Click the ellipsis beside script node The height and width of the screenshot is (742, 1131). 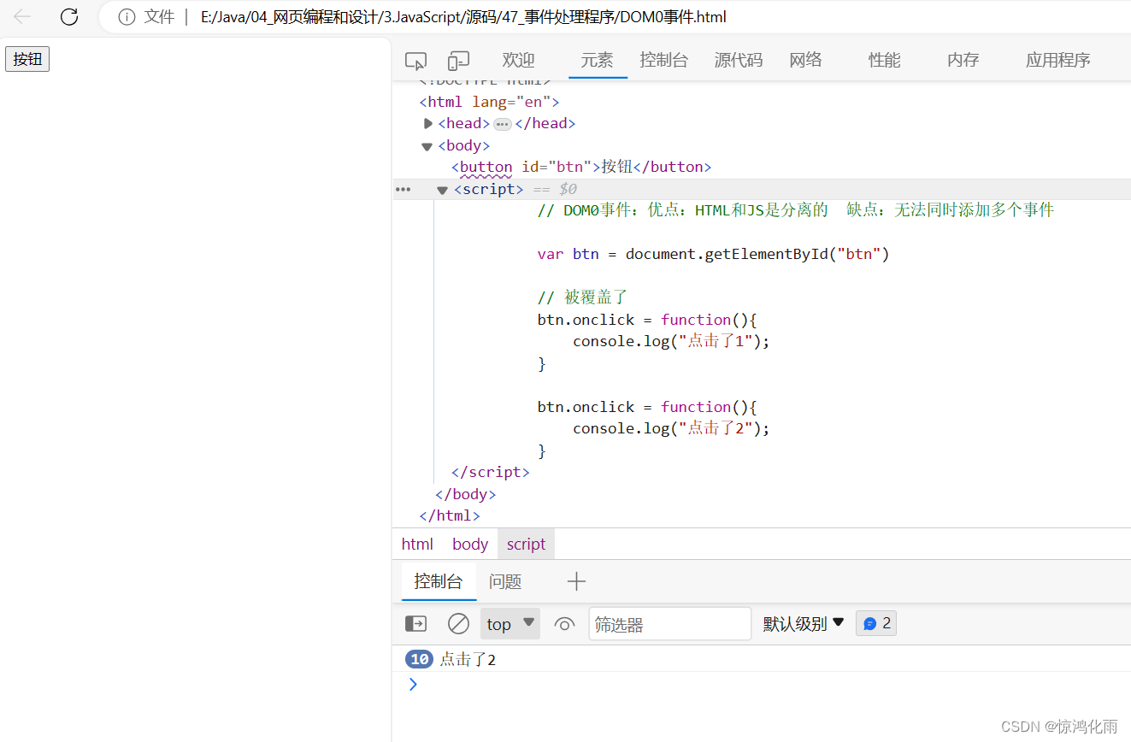403,189
